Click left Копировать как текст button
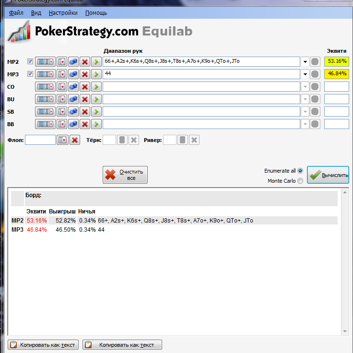353x353 pixels. click(43, 345)
